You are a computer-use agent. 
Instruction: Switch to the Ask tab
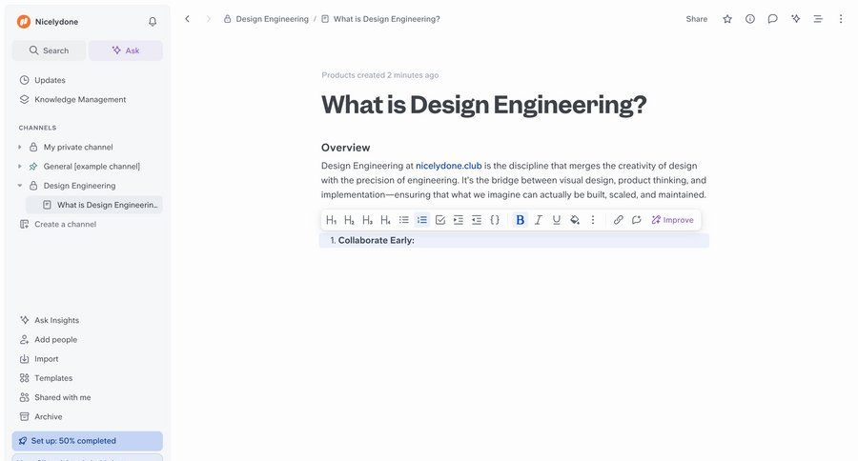(126, 50)
